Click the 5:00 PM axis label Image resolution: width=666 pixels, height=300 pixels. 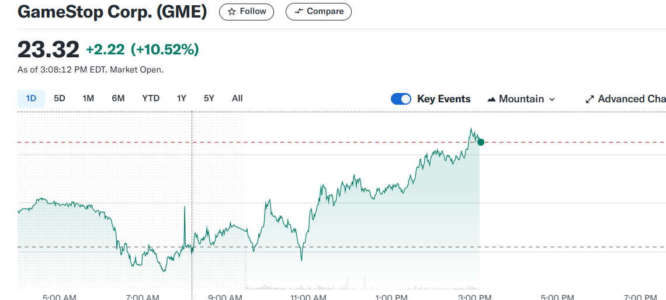coord(559,297)
